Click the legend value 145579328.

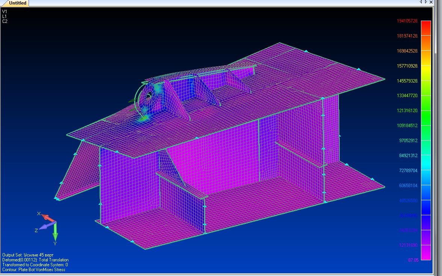(407, 81)
